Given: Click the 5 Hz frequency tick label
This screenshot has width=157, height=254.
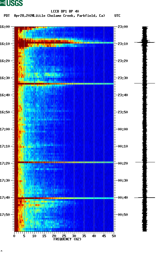Looking at the screenshot, I should [x=24, y=236].
